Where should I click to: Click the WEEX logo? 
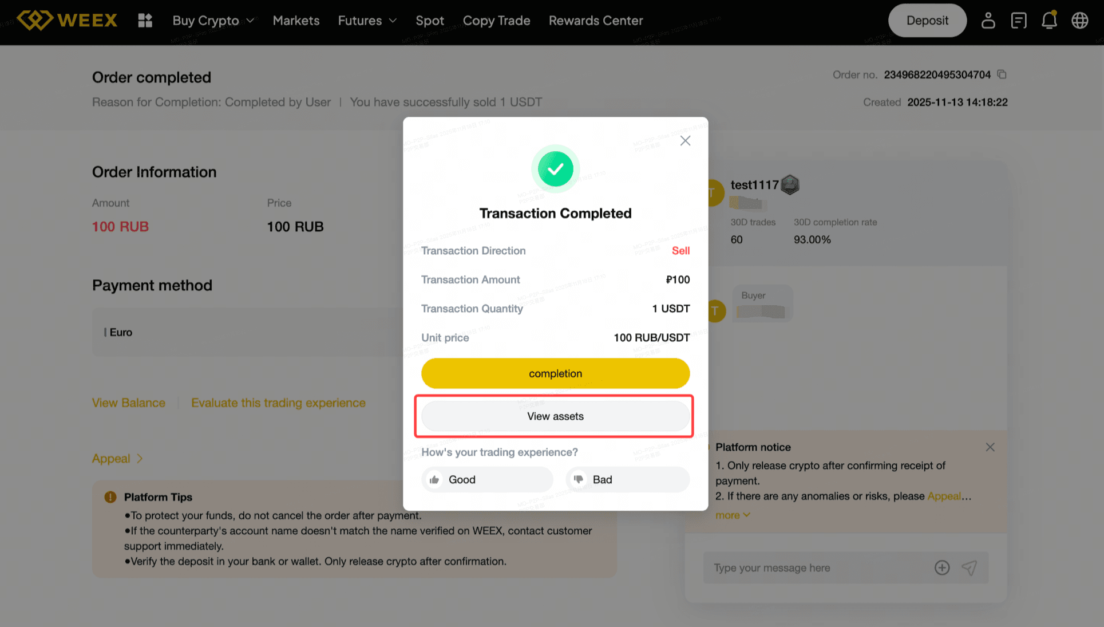pos(67,21)
